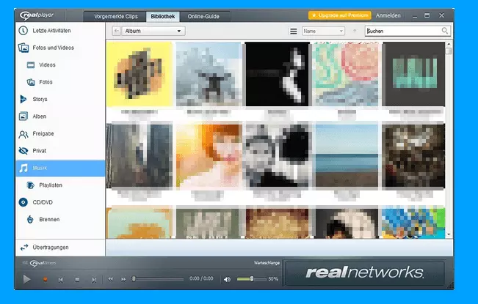Open the Warteschlange queue
The height and width of the screenshot is (304, 478).
tap(267, 263)
